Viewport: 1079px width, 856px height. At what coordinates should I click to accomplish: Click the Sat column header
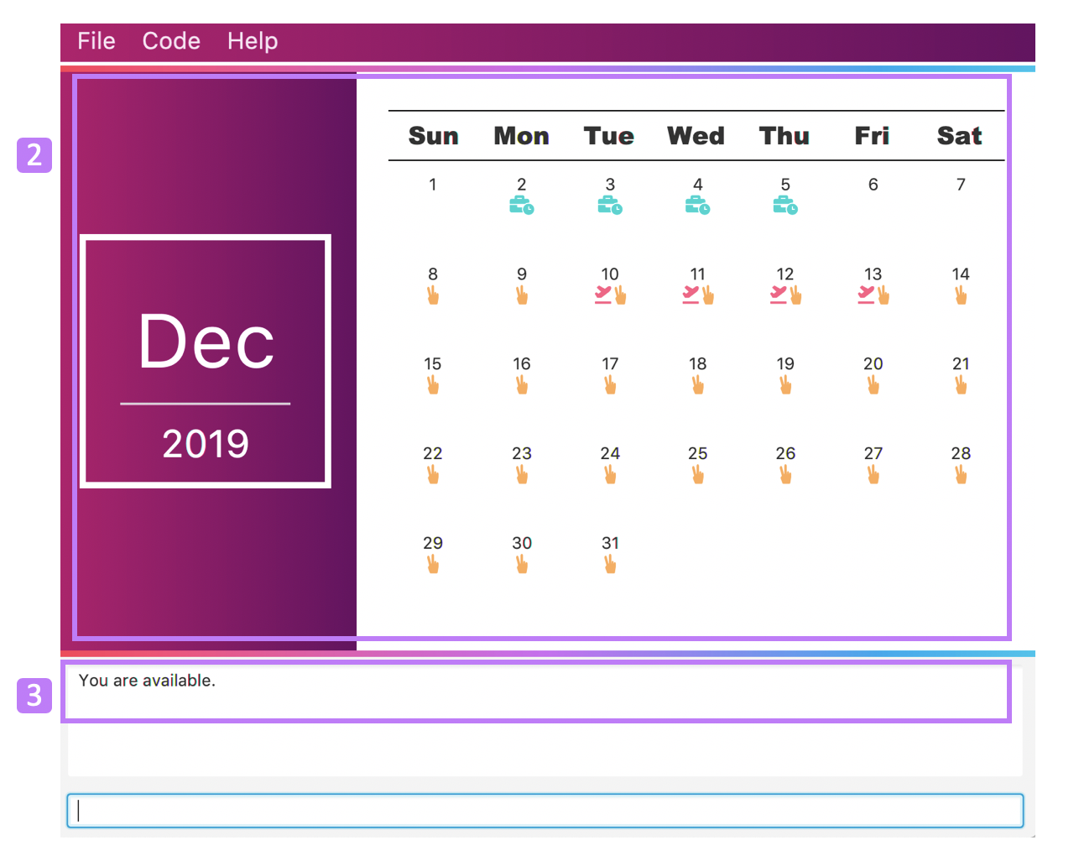(960, 136)
